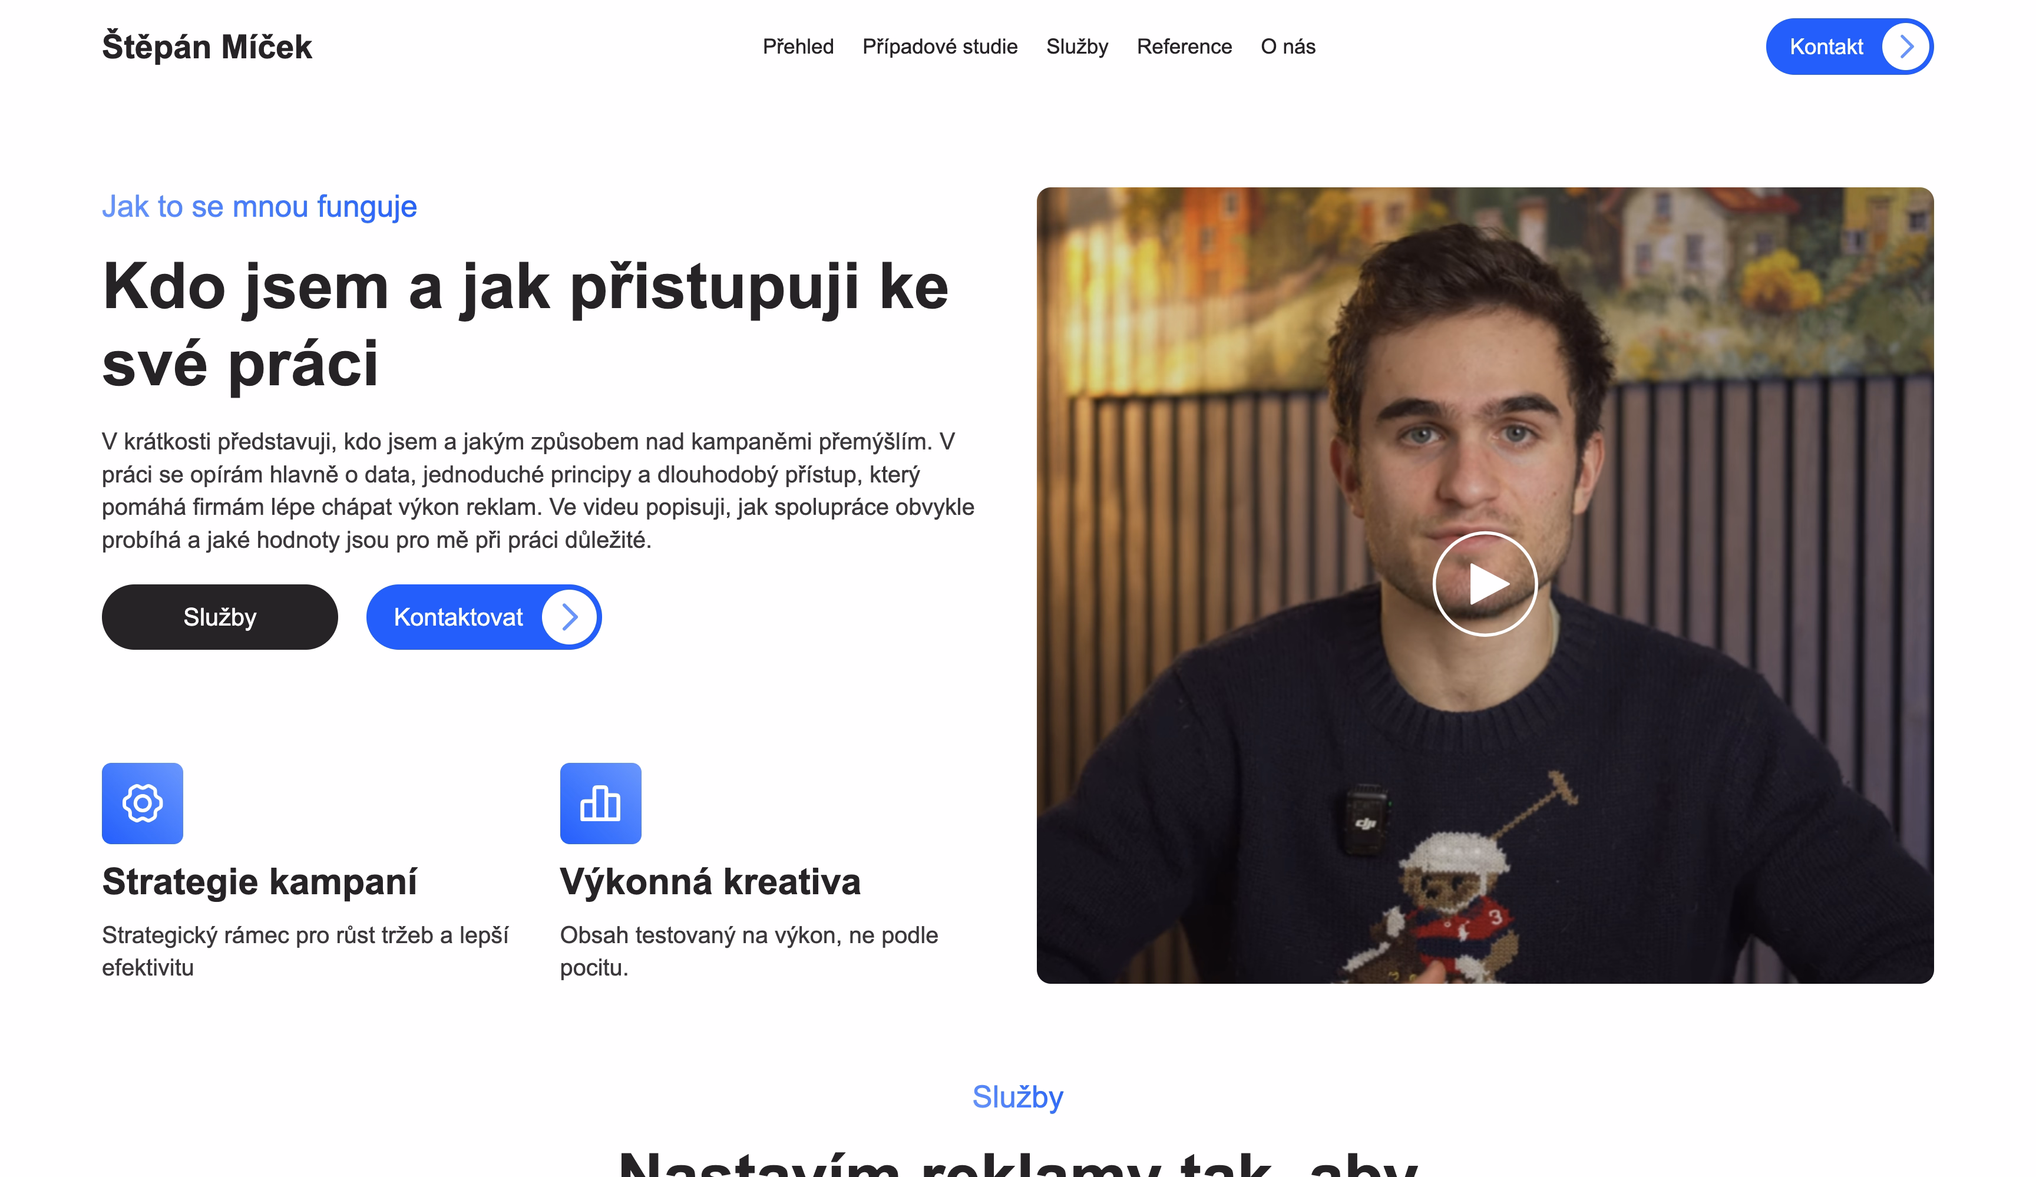Click the blue Kontaktovat button label
Viewport: 2036px width, 1177px height.
(x=458, y=617)
